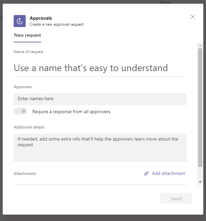Click the Approvers field label

[23, 87]
